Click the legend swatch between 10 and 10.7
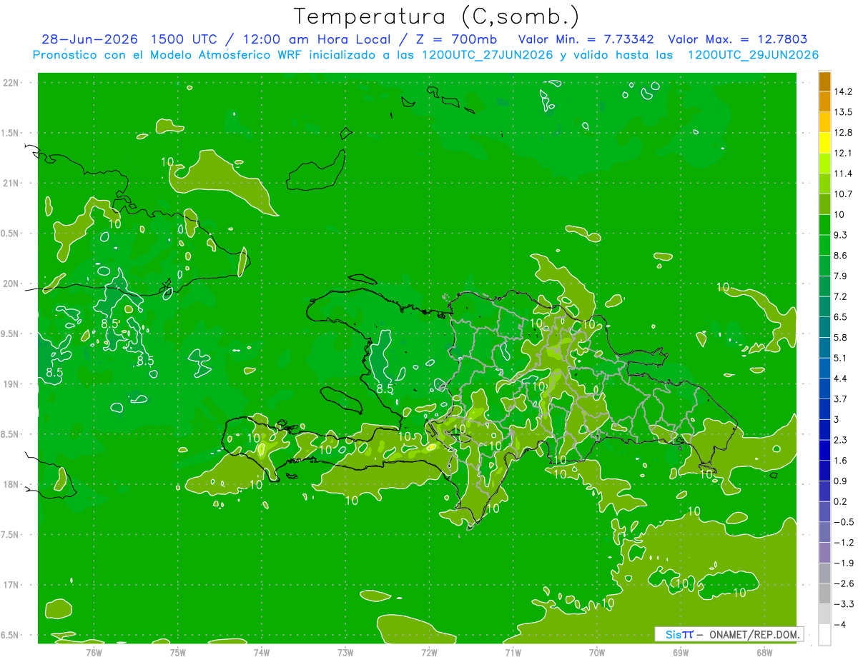Viewport: 858px width, 662px height. tap(824, 204)
